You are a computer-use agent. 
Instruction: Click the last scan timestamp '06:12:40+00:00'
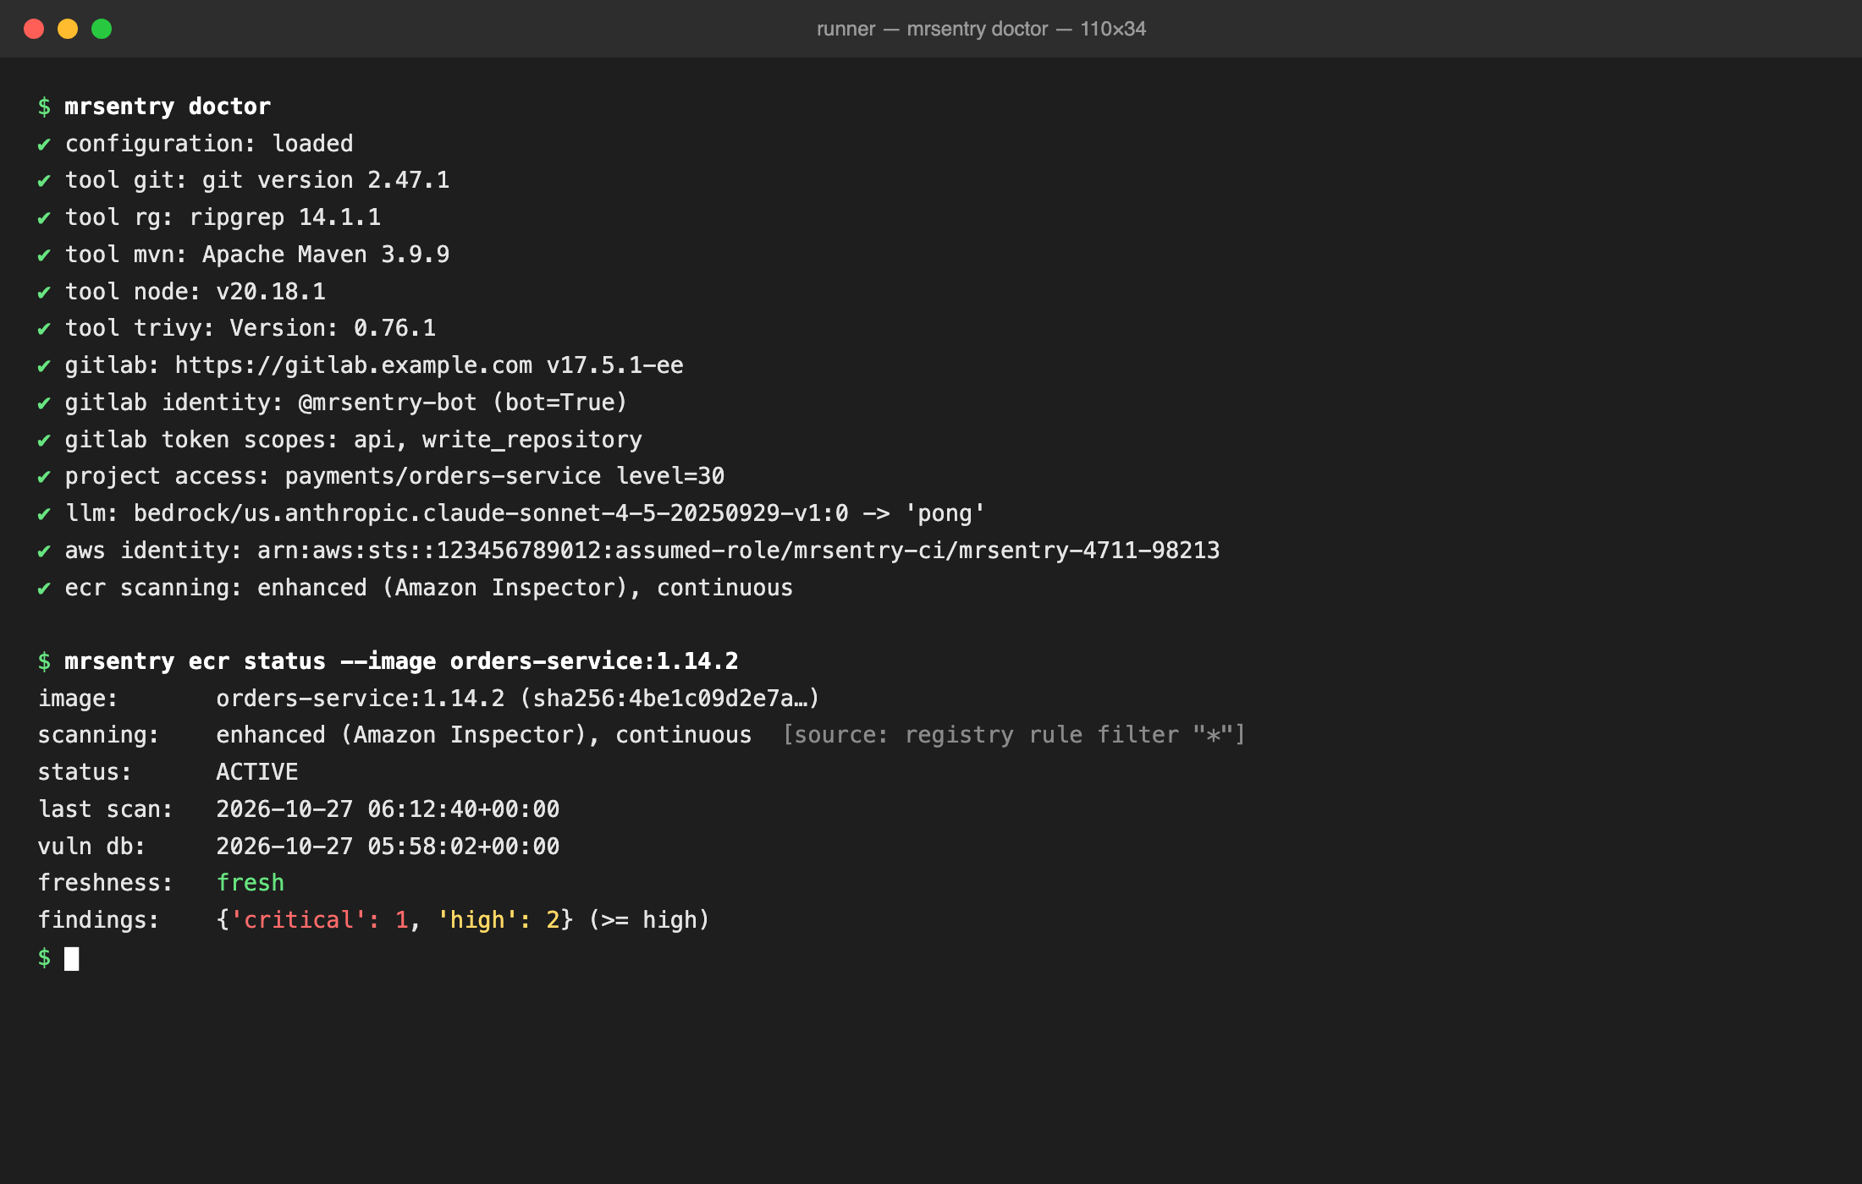pos(463,809)
